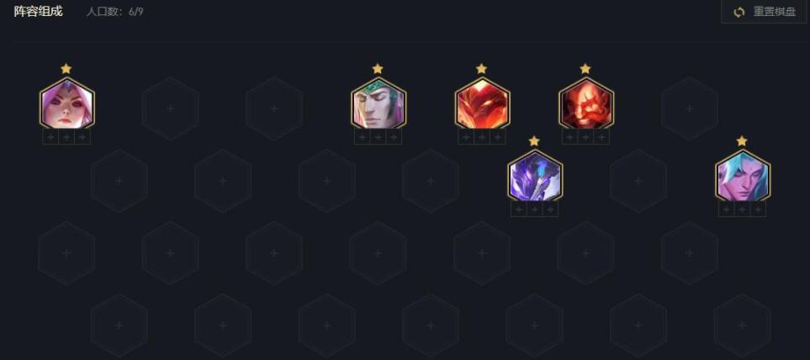Click empty hex between crystal and blue-haired champions
The height and width of the screenshot is (360, 810).
pyautogui.click(x=638, y=181)
